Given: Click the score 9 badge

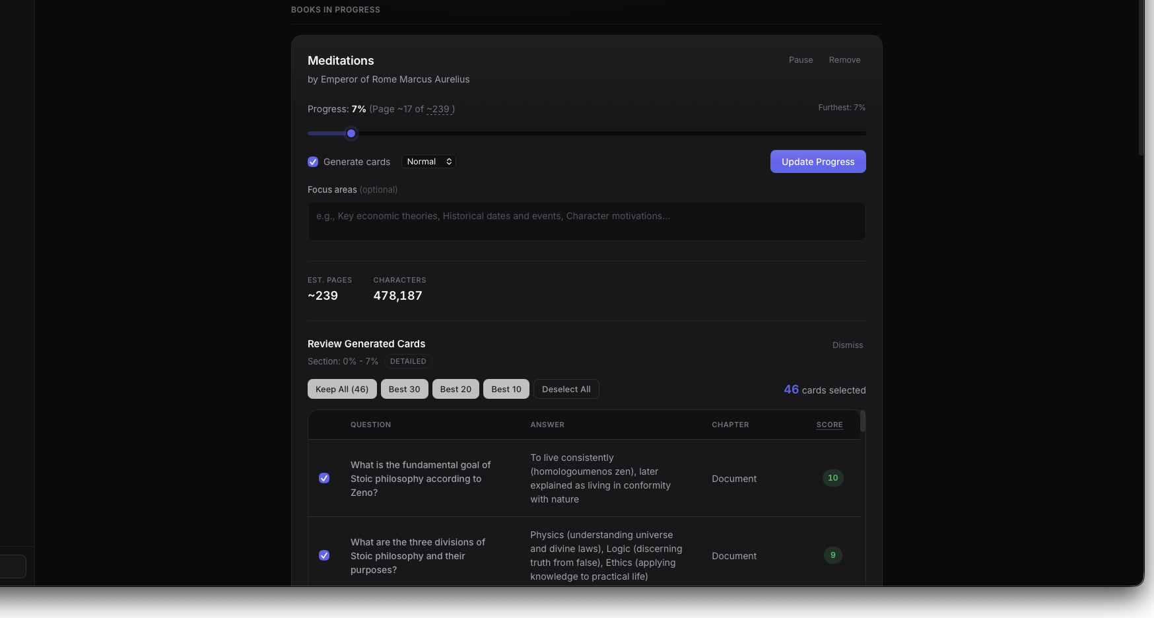Looking at the screenshot, I should (x=832, y=555).
